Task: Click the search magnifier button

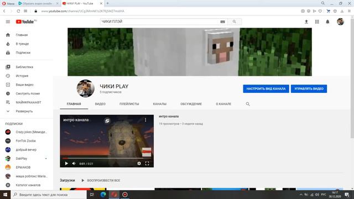Action: 235,22
